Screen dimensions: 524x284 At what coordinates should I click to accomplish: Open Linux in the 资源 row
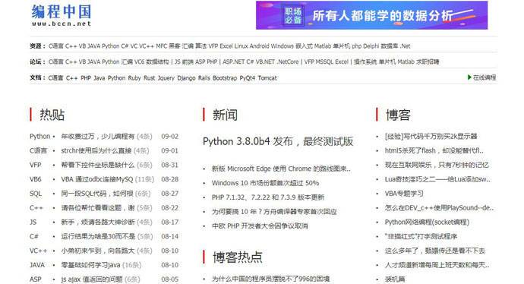point(241,46)
